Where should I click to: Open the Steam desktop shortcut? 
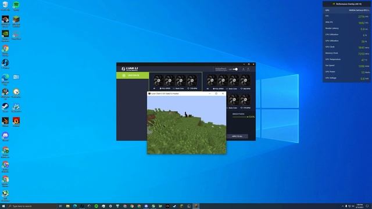5,107
